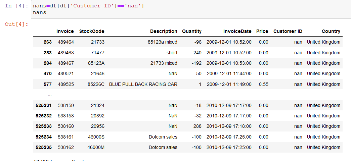Click the date 2009-12-01 11:44:00
Screen dimensions: 351x161
pyautogui.click(x=229, y=73)
